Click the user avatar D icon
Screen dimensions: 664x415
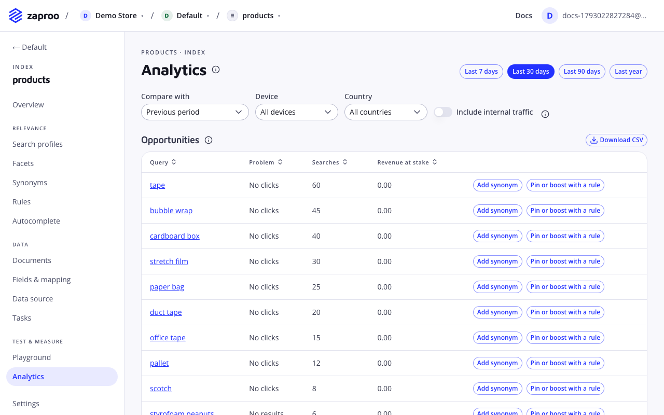(550, 16)
